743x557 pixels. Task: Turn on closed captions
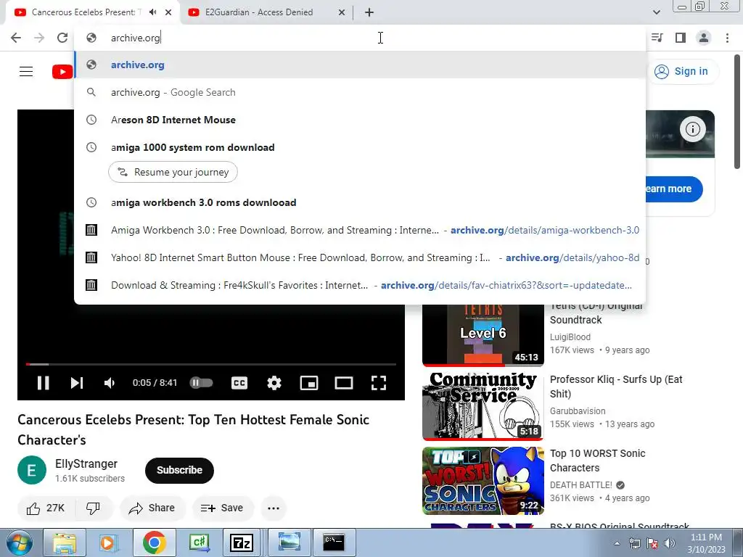(239, 383)
